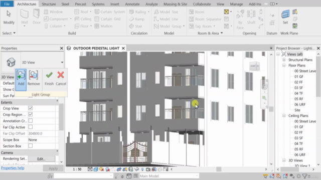Enable the Annotation Crop checkbox

tap(31, 120)
